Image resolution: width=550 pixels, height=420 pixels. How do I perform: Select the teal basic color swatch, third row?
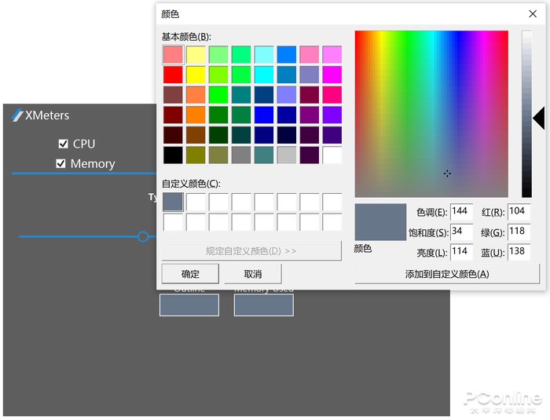coord(241,95)
